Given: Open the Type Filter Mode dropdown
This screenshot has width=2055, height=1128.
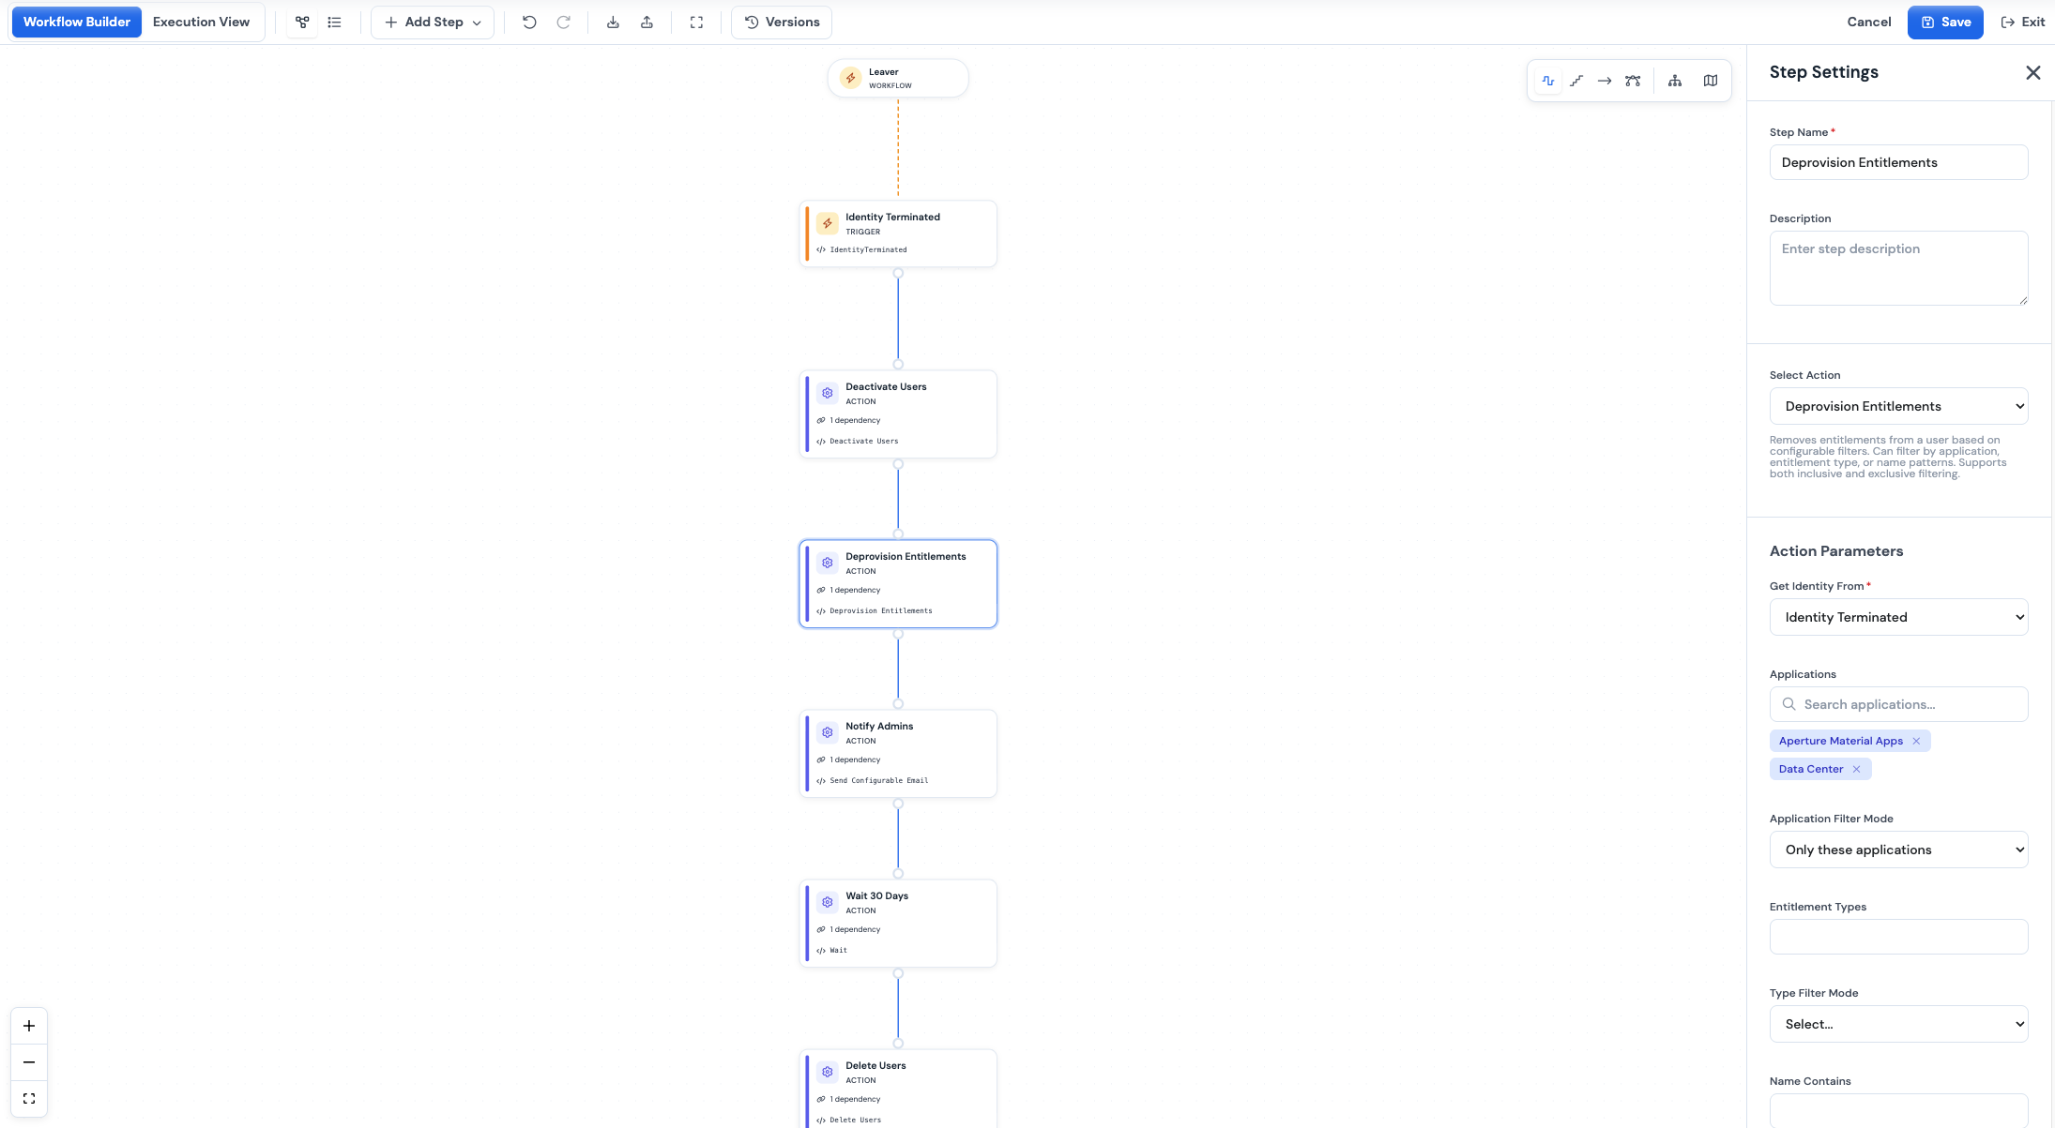Looking at the screenshot, I should (1898, 1024).
